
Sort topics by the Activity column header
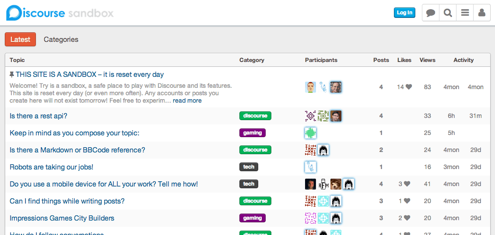pyautogui.click(x=463, y=60)
